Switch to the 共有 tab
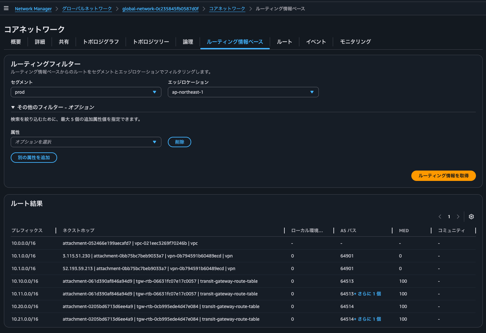 click(64, 42)
